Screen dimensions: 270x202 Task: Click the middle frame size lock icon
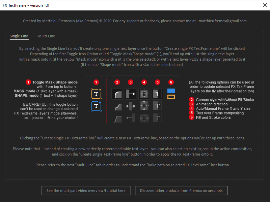coord(144,106)
